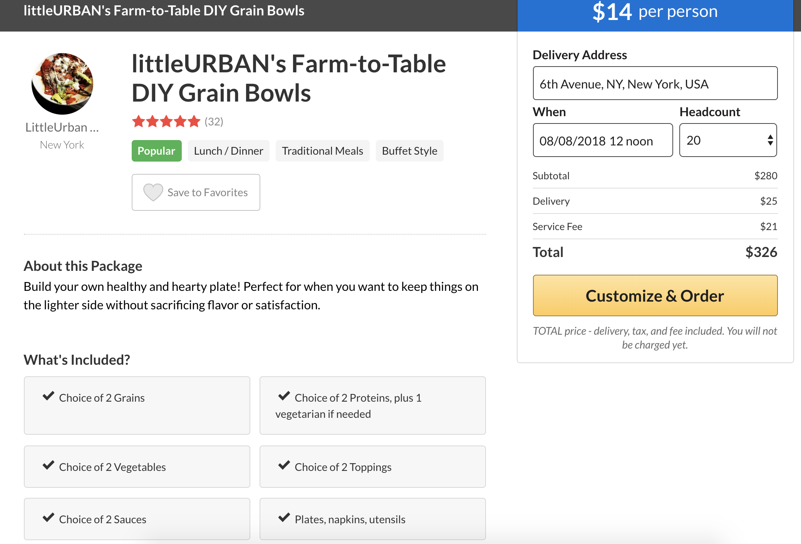Click the five-star rating icons
The width and height of the screenshot is (801, 544).
tap(166, 122)
